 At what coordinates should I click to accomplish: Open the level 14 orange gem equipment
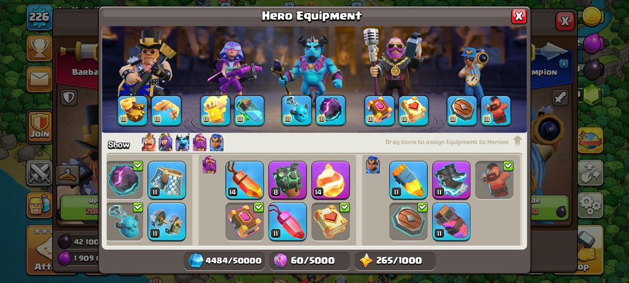(x=244, y=180)
